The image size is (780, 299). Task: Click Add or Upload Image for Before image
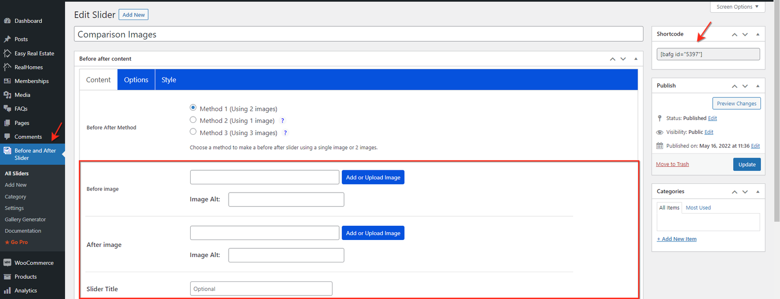tap(373, 178)
